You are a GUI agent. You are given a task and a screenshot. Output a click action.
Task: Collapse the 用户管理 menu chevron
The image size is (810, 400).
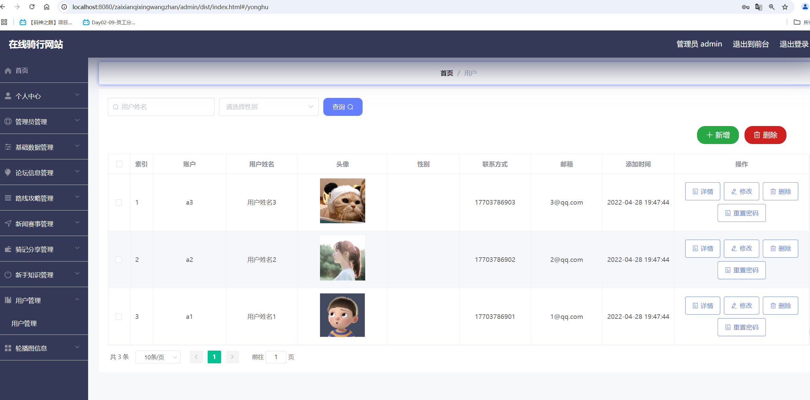(x=77, y=299)
